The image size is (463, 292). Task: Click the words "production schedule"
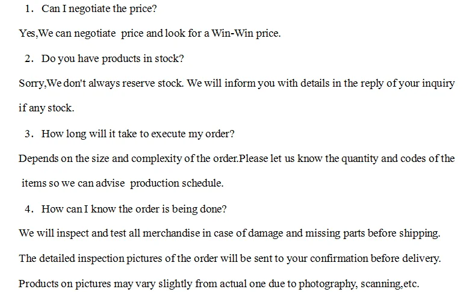point(176,183)
